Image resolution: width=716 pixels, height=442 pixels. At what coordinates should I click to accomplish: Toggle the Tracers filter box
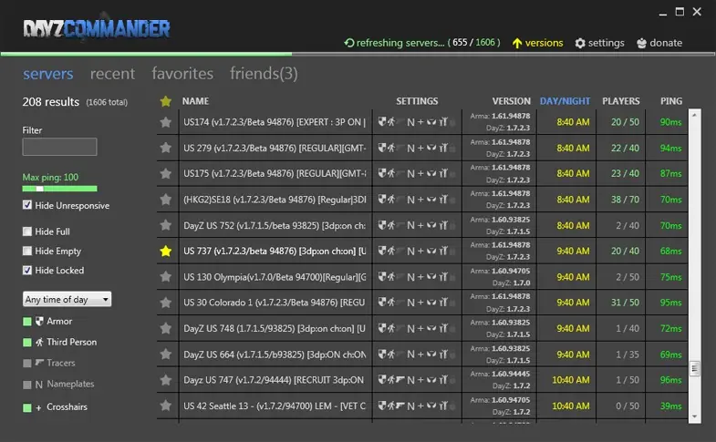pos(27,363)
